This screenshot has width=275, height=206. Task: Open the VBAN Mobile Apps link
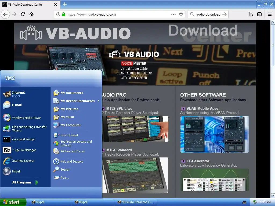point(203,108)
